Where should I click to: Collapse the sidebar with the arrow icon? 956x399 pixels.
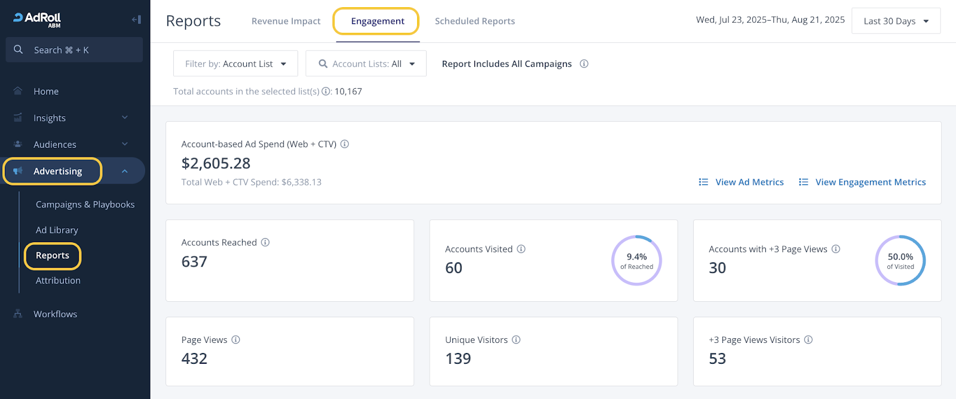pos(136,20)
